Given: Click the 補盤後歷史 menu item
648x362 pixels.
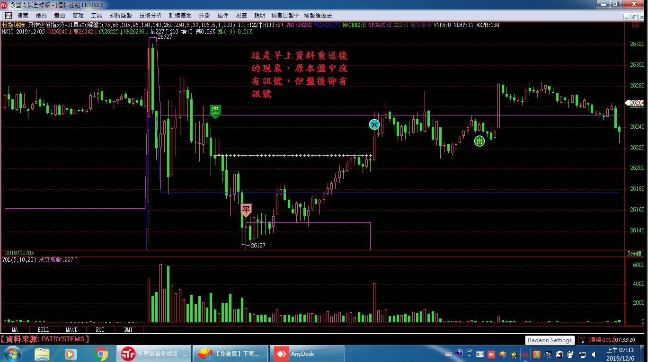Looking at the screenshot, I should pos(318,16).
